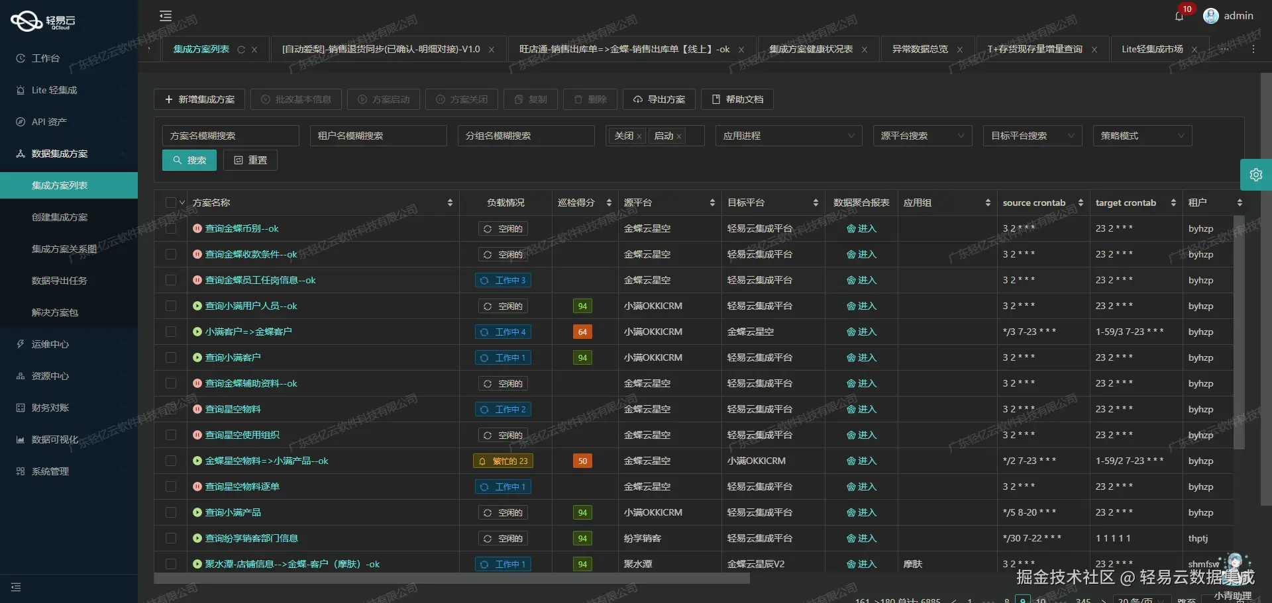1272x603 pixels.
Task: Click the 导出方案 button
Action: 659,99
